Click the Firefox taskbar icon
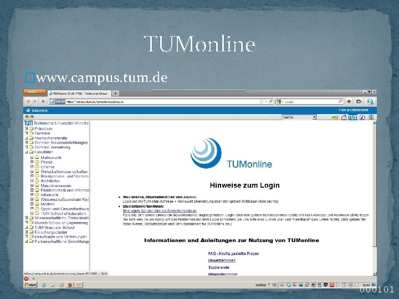The height and width of the screenshot is (299, 399). click(70, 285)
